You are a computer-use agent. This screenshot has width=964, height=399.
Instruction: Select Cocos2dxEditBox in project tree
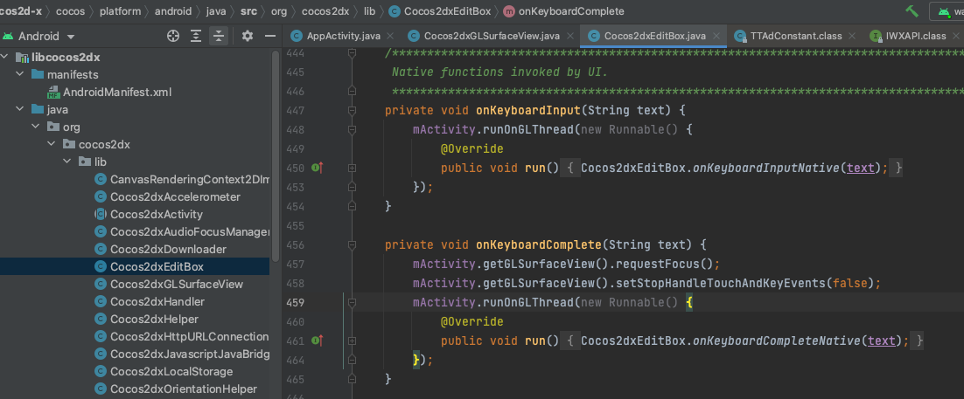[x=157, y=267]
